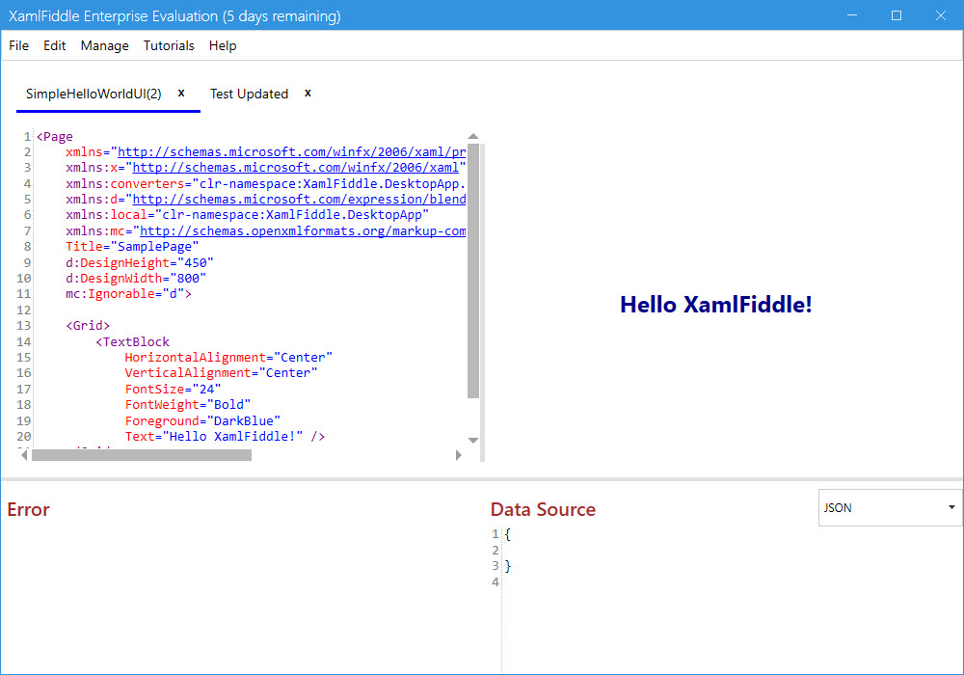This screenshot has height=675, width=964.
Task: Click the Text="Hello XamlFiddle!" line
Action: point(225,437)
